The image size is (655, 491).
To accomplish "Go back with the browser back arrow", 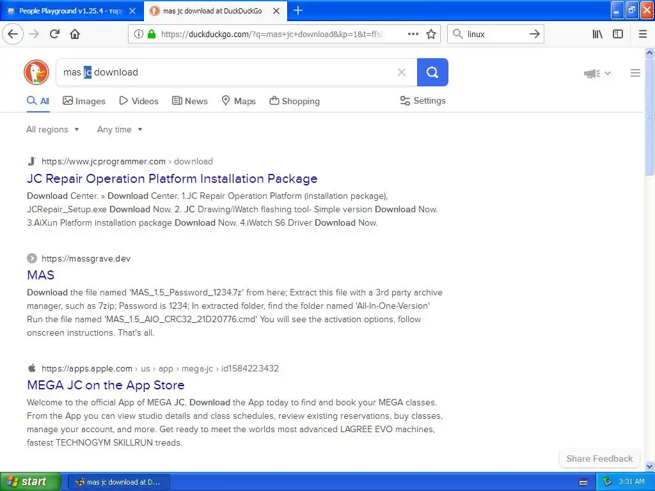I will (x=13, y=34).
